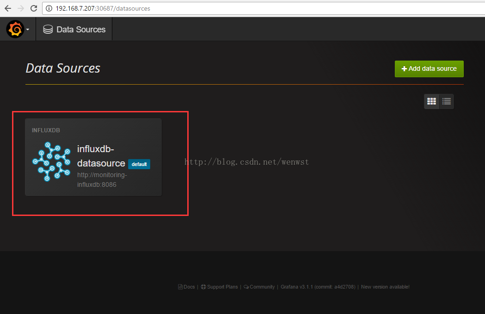
Task: Open the influxdb-datasource card
Action: [93, 157]
